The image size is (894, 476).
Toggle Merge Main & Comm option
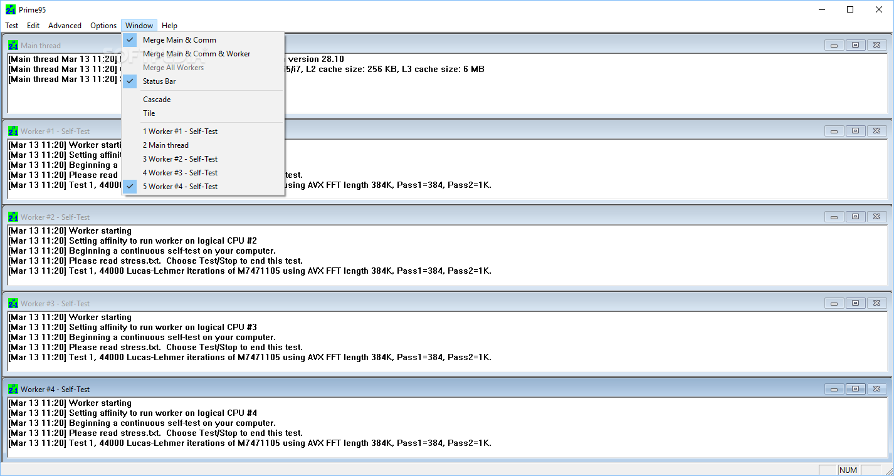(x=203, y=39)
